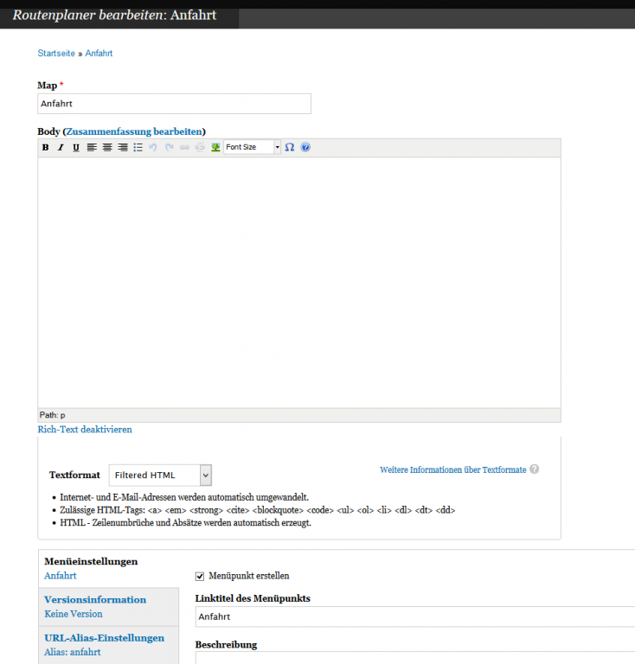Select the Menüeinstellungen vertical tab
Screen dimensions: 635x664
pyautogui.click(x=91, y=561)
